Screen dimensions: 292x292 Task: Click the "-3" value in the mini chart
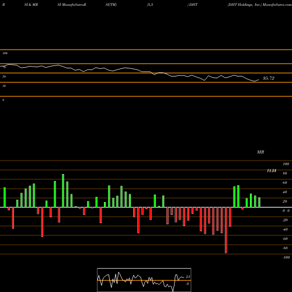[x=187, y=284]
